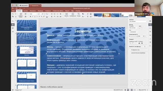The width and height of the screenshot is (163, 91).
Task: Click the Strikethrough formatting icon
Action: [x=37, y=16]
